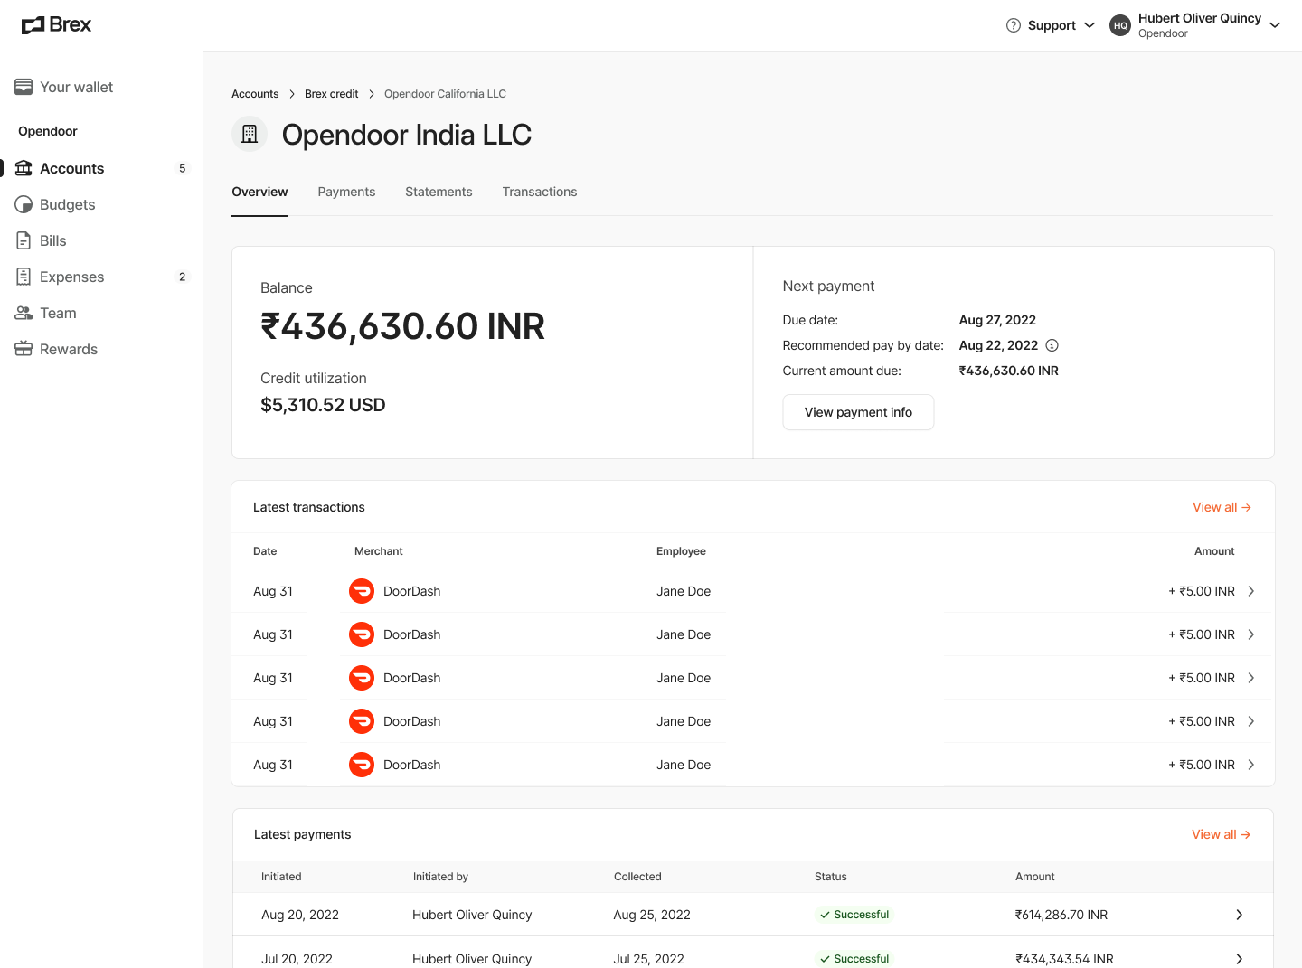Click the Expenses badge showing 2
The image size is (1302, 968).
(x=182, y=277)
